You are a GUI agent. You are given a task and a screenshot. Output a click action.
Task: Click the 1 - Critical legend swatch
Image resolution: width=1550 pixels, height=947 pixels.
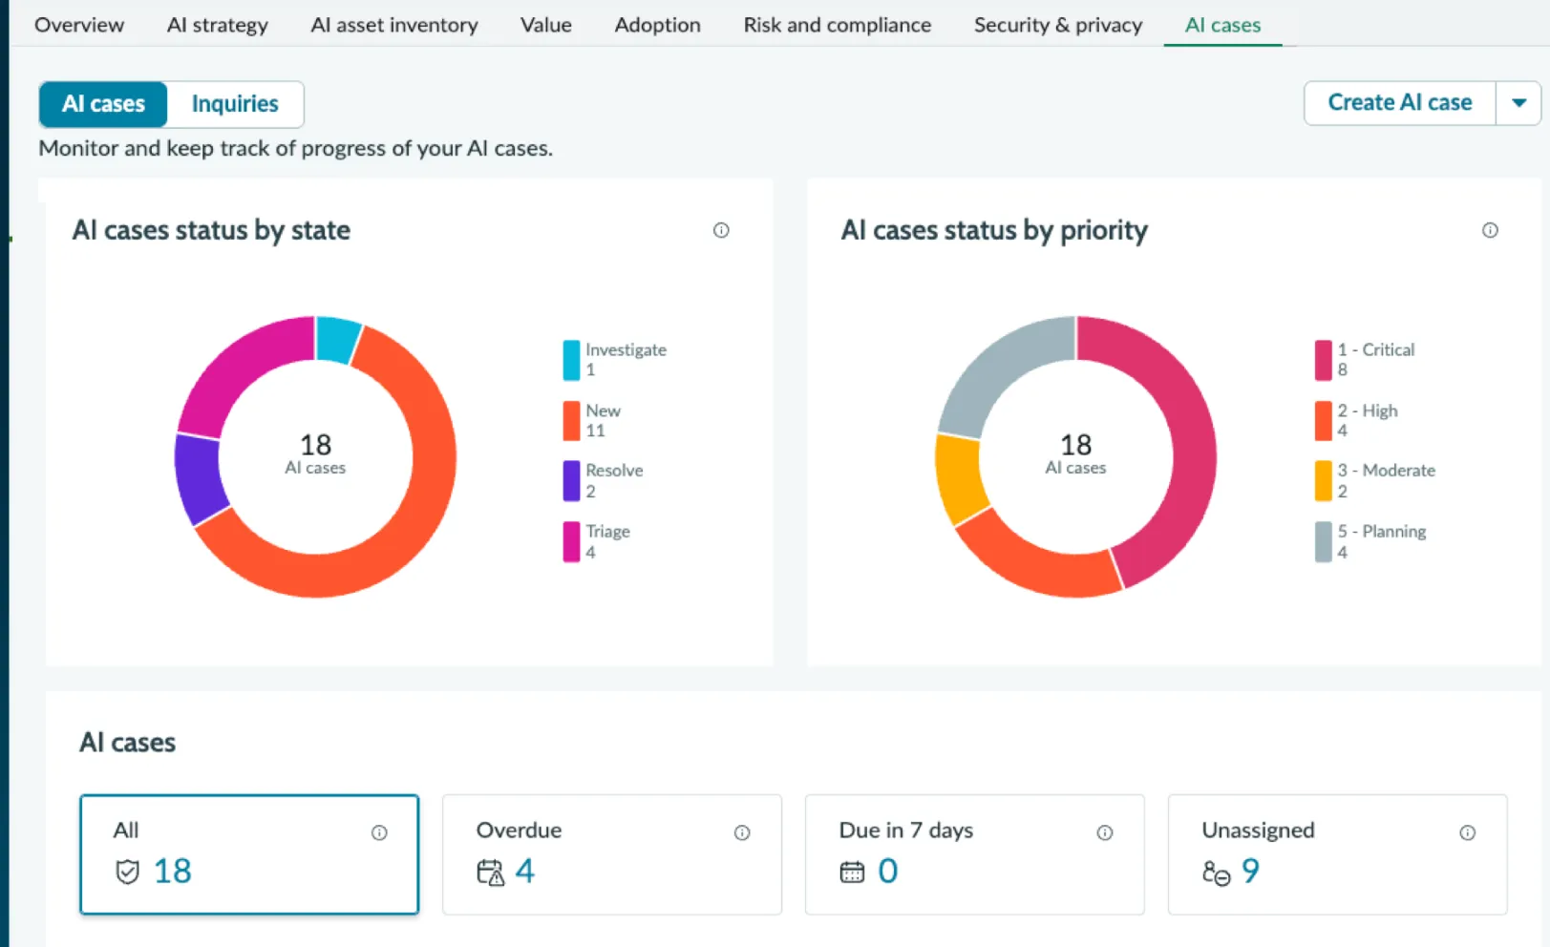click(x=1323, y=360)
